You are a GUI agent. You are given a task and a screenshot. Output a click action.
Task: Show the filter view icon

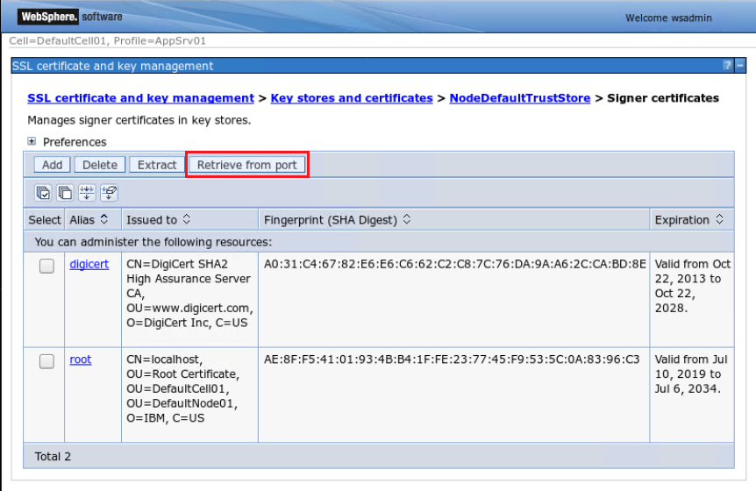87,193
